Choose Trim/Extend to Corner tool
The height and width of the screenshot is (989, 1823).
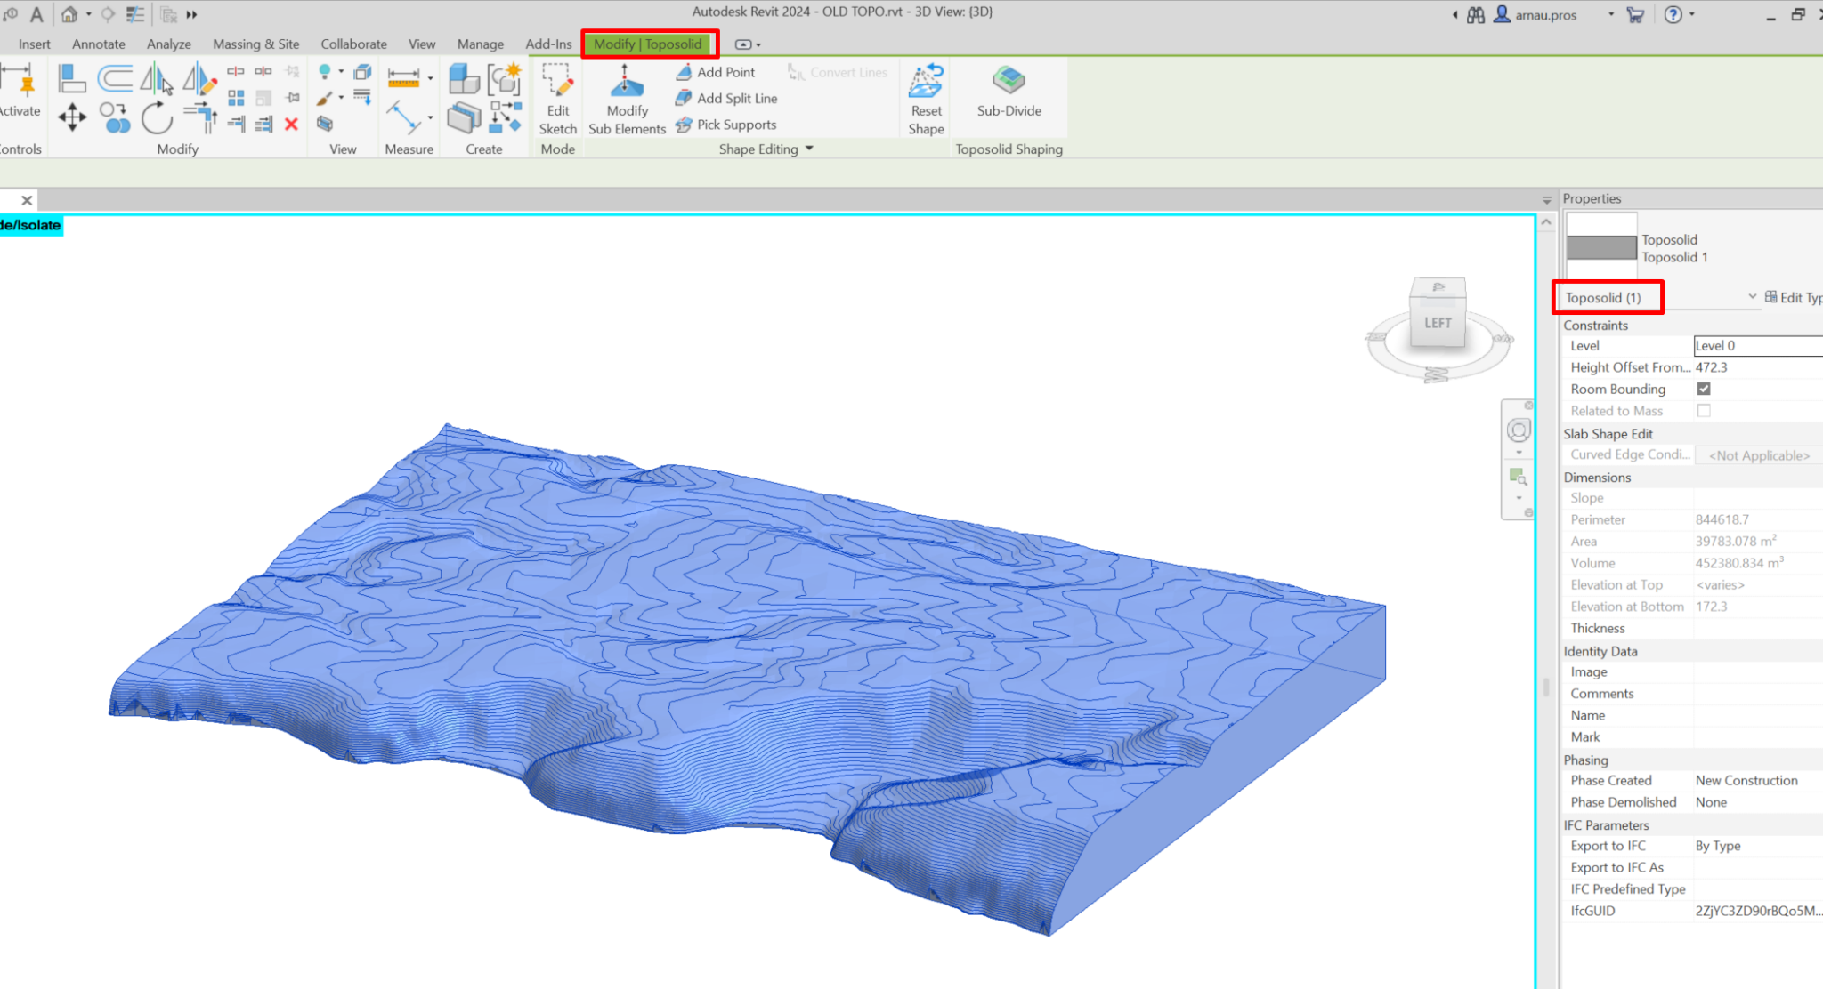point(200,117)
